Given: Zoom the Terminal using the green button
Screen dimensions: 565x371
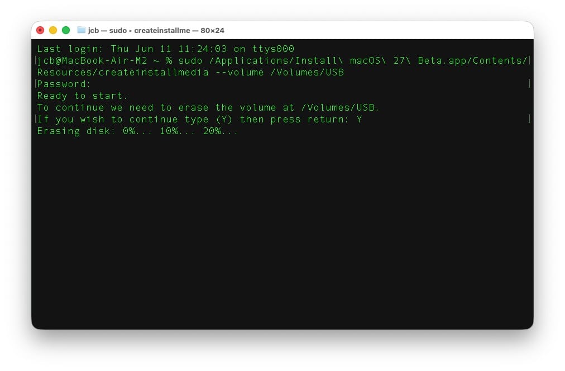Looking at the screenshot, I should [x=66, y=30].
